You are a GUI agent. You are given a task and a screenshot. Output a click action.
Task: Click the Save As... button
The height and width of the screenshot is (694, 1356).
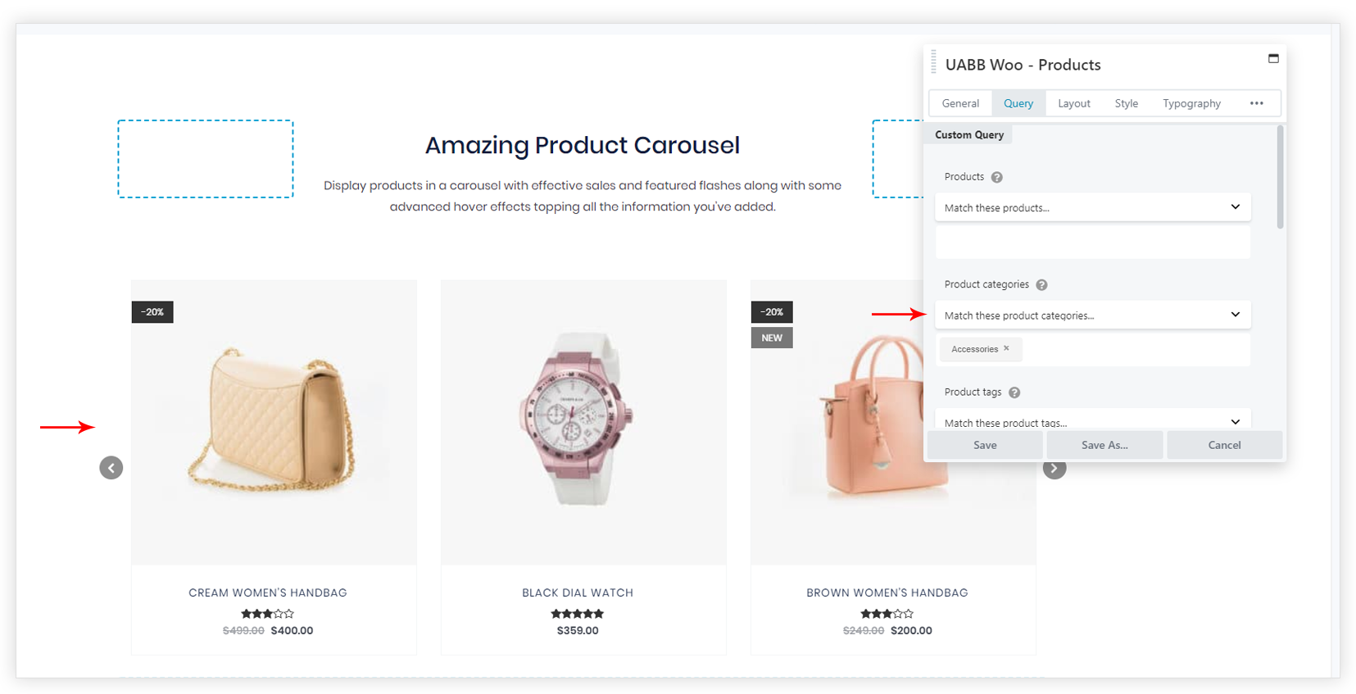coord(1104,445)
